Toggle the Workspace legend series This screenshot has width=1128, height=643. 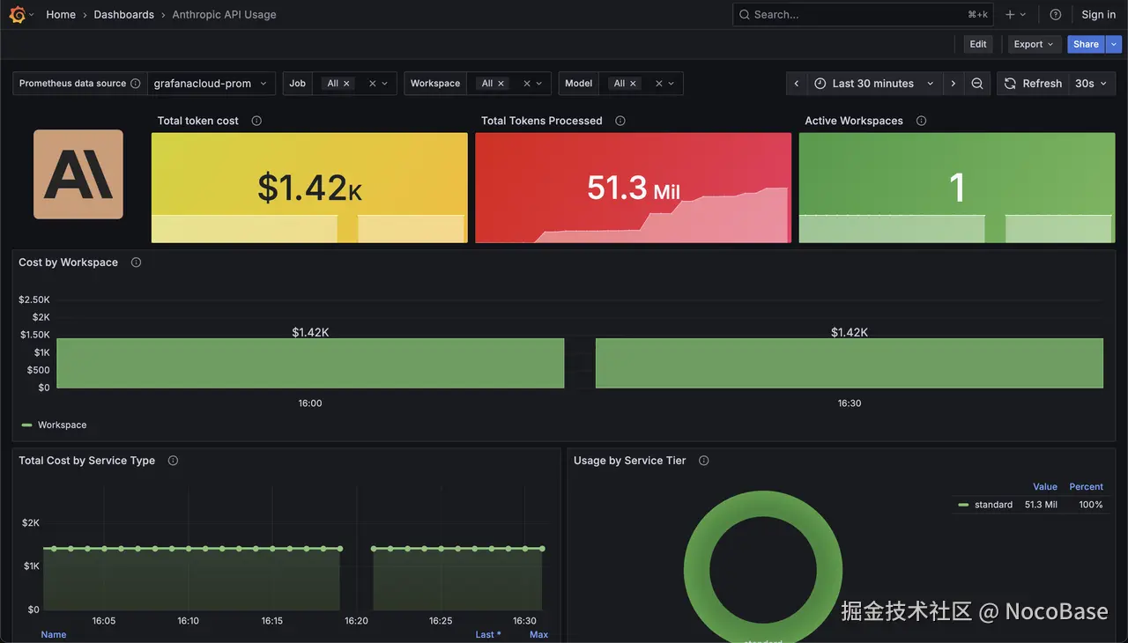pos(62,425)
